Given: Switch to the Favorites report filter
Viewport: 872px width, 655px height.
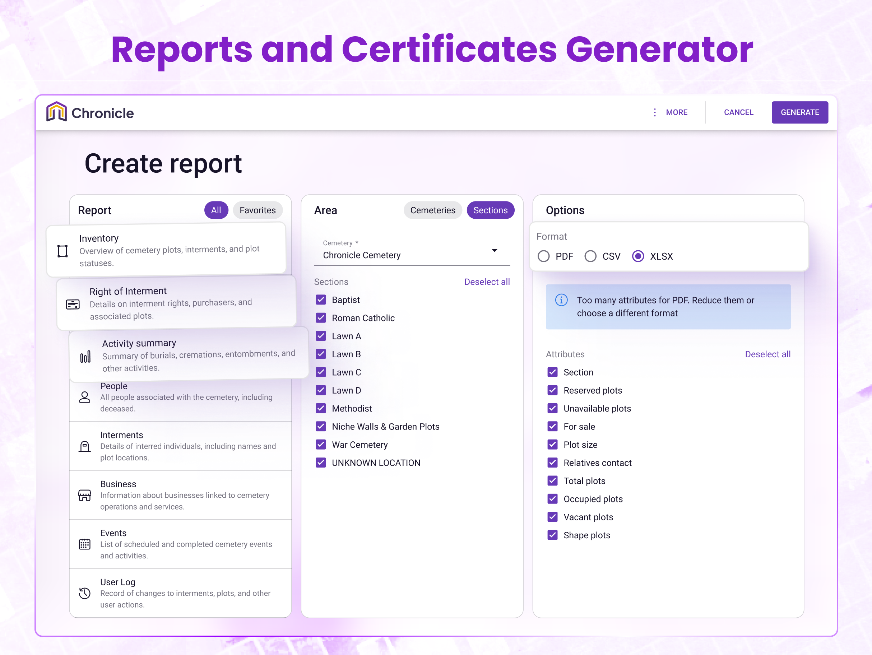Looking at the screenshot, I should [x=258, y=210].
